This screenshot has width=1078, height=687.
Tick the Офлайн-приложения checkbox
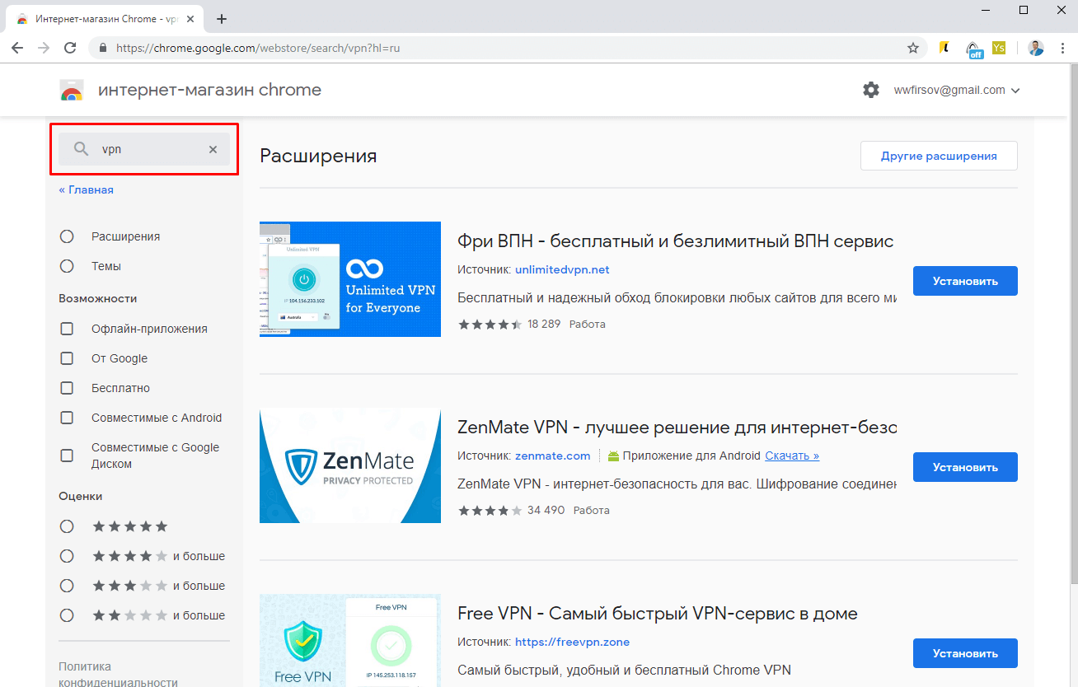click(68, 329)
